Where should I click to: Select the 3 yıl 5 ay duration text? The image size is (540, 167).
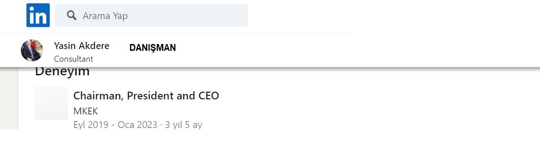point(184,125)
